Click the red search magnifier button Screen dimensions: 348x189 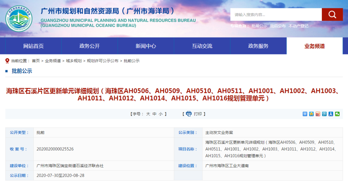pyautogui.click(x=332, y=14)
